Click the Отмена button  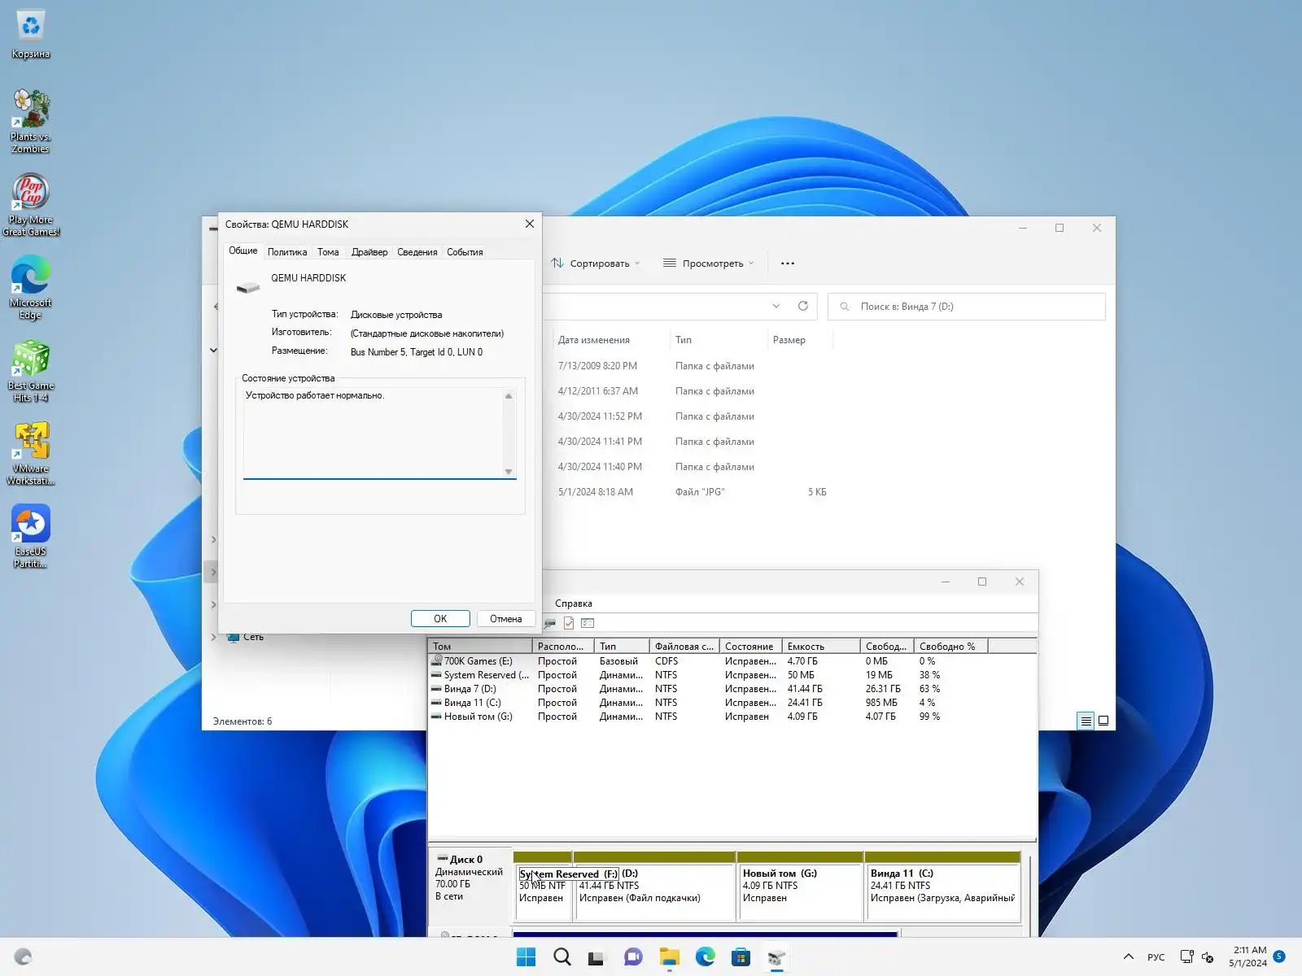coord(505,619)
